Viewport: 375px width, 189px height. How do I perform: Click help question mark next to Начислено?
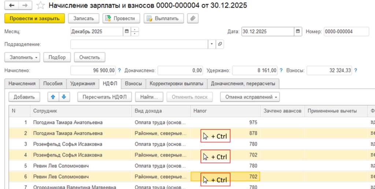119,70
